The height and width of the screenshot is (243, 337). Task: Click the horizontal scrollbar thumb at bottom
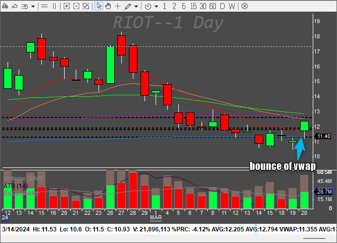pos(314,238)
